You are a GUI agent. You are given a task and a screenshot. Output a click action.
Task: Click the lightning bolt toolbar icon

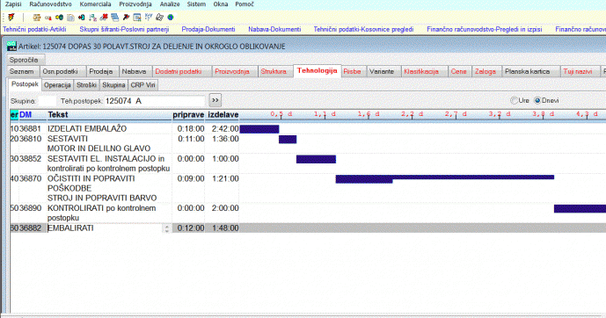pos(11,18)
